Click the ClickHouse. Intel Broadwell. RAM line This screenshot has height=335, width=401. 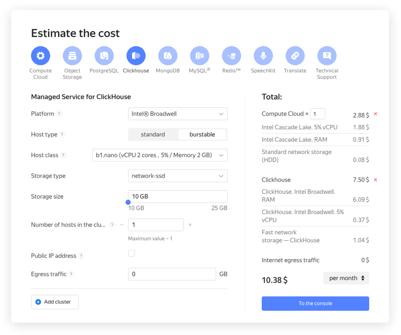click(315, 196)
